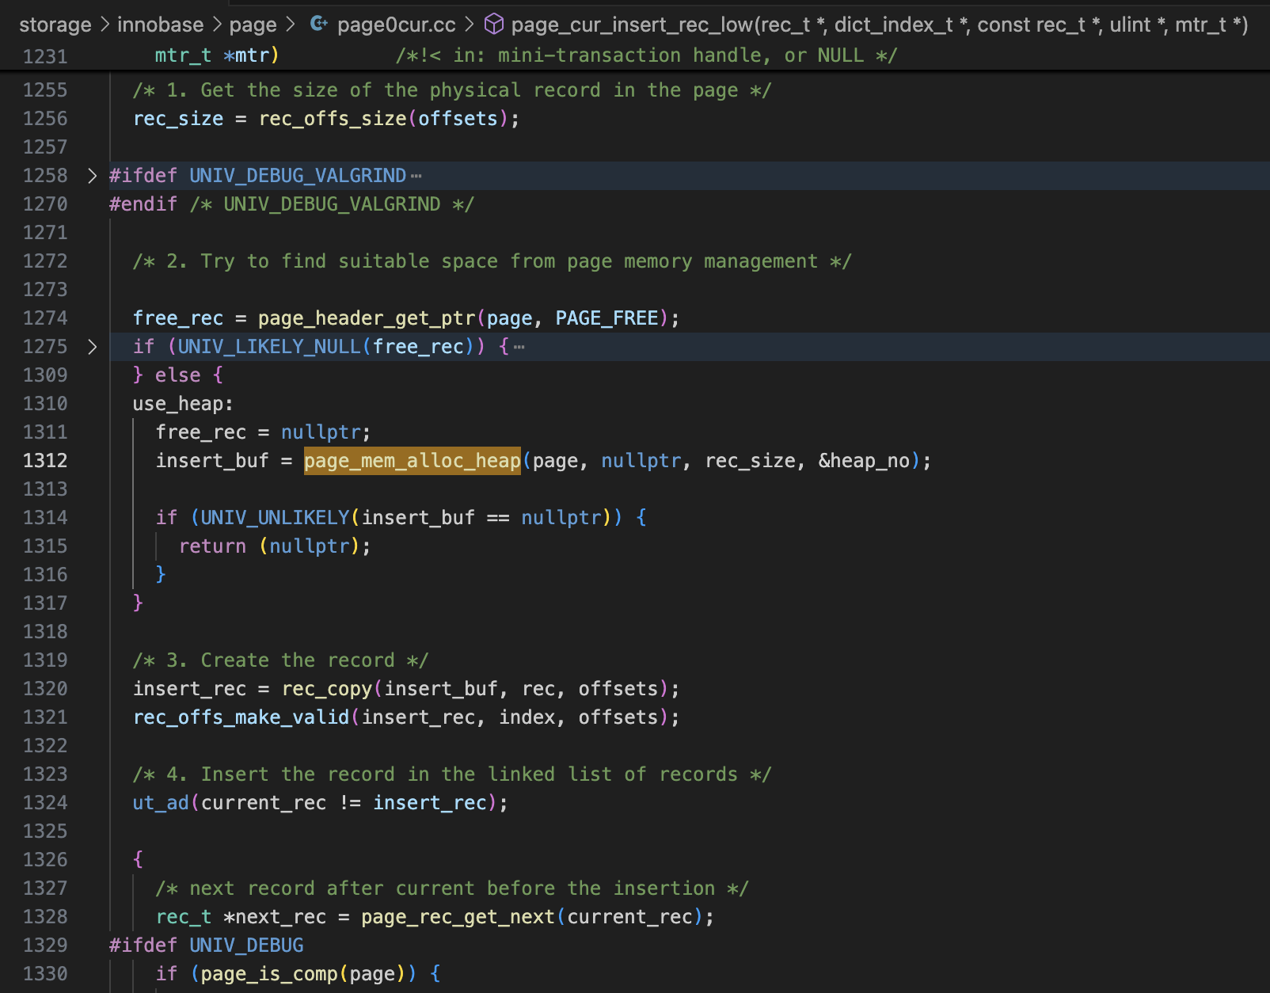Select the page folder in the breadcrumb
The image size is (1270, 993).
point(253,25)
